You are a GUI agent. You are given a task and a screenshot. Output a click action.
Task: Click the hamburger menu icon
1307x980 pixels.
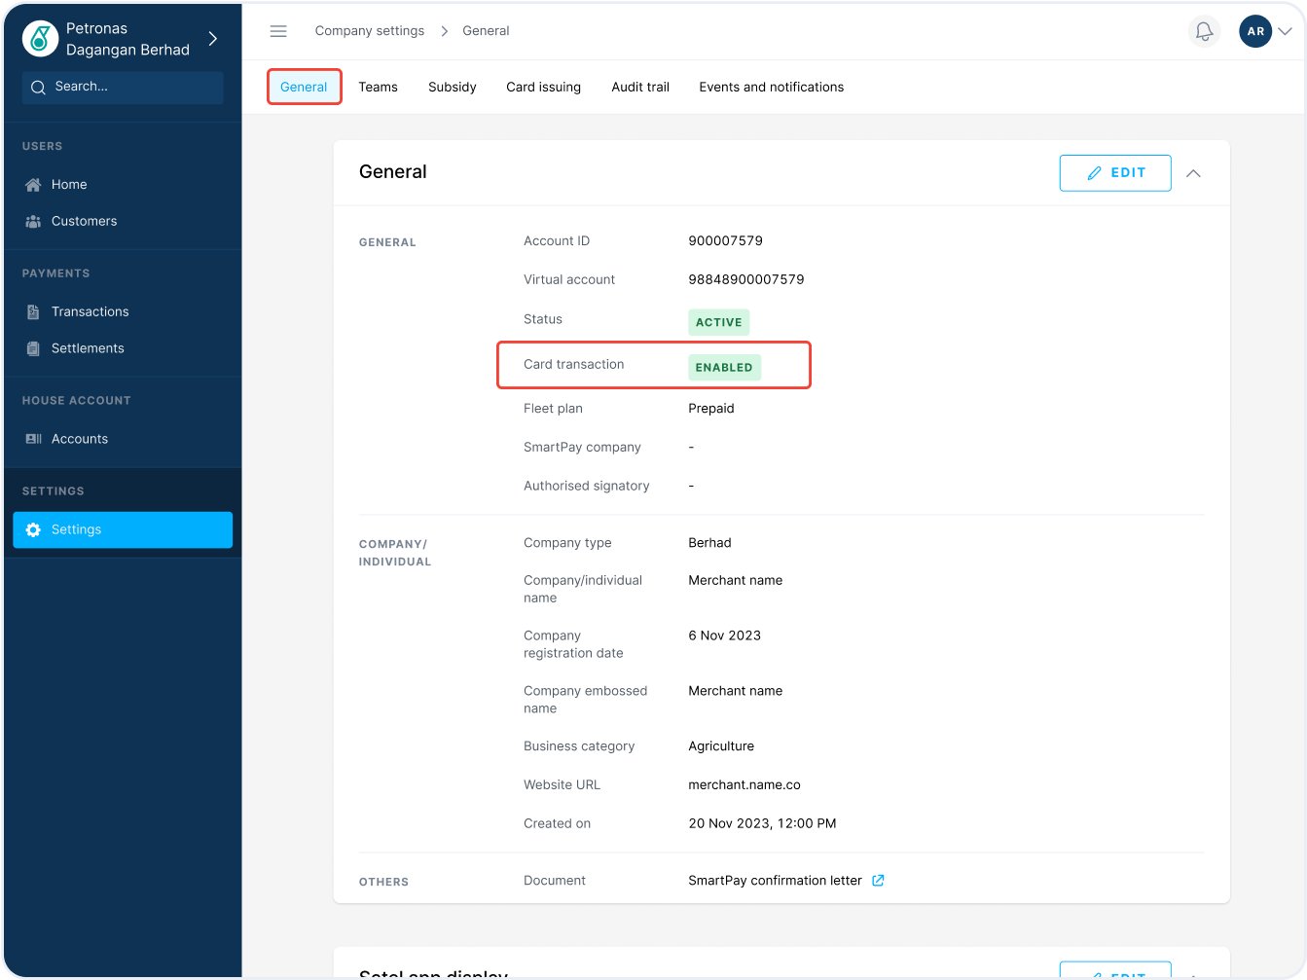pos(278,31)
